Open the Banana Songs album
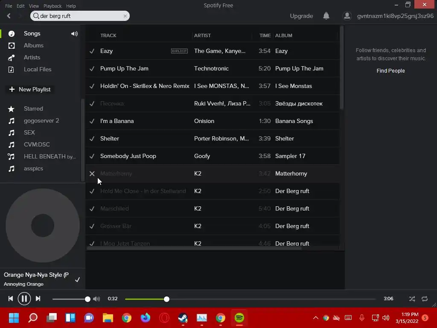 (x=294, y=121)
